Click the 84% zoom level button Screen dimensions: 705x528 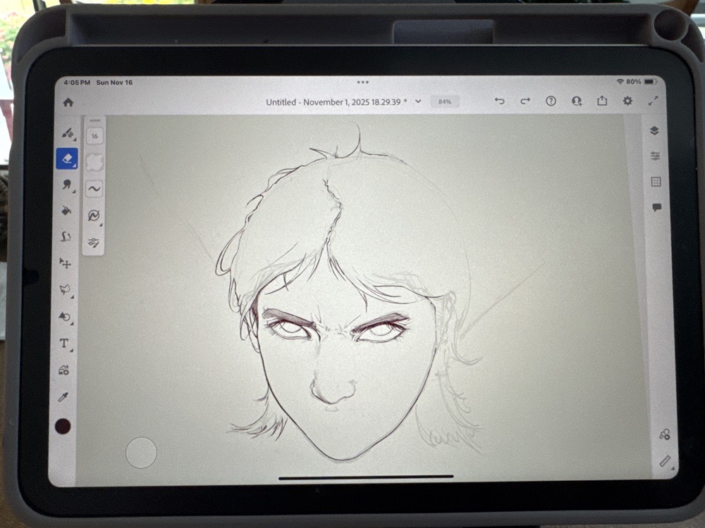click(x=445, y=101)
